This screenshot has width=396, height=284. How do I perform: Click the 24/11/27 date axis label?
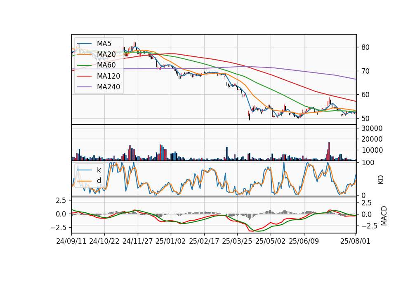[138, 241]
